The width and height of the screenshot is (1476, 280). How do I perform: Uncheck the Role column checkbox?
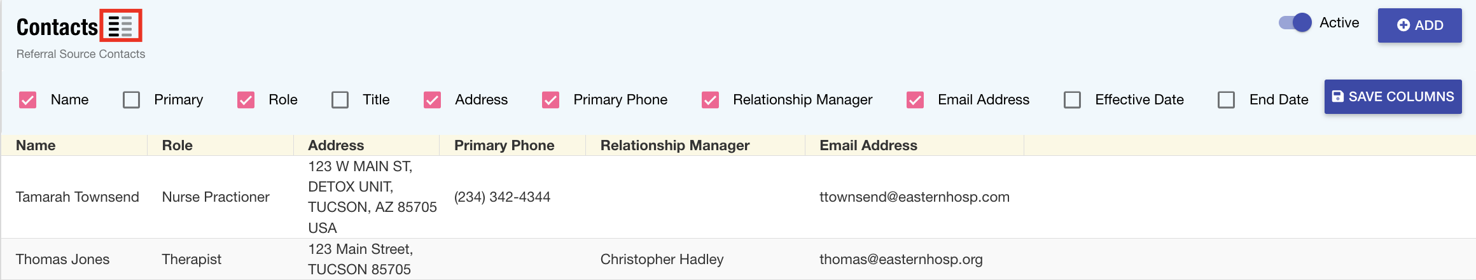tap(246, 100)
